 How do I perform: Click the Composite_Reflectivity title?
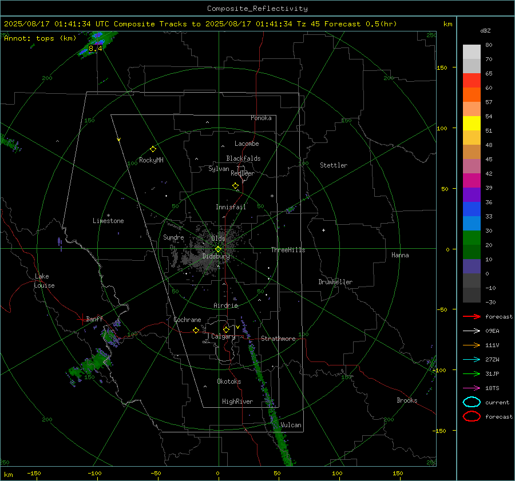click(x=257, y=9)
